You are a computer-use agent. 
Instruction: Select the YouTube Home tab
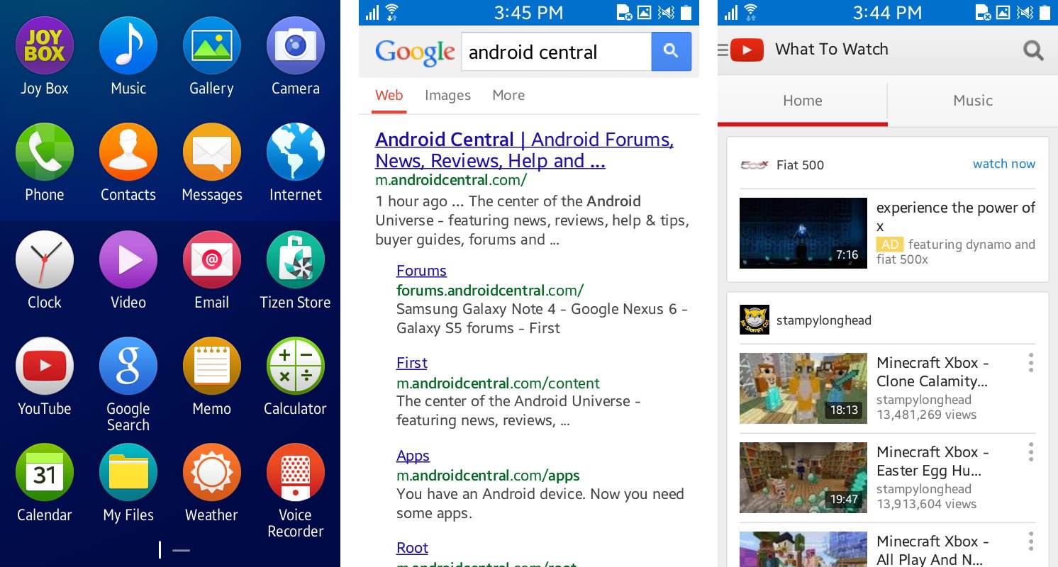pos(803,101)
